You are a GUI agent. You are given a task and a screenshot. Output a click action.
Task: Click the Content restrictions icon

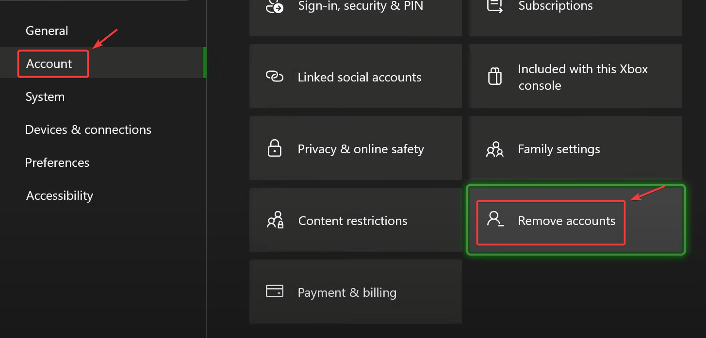[275, 220]
